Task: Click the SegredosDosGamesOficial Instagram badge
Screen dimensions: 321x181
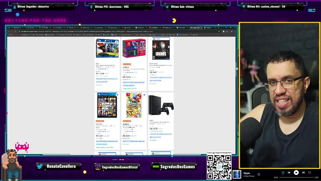Action: (117, 167)
